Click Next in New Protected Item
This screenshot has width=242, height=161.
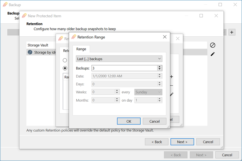coord(182,142)
